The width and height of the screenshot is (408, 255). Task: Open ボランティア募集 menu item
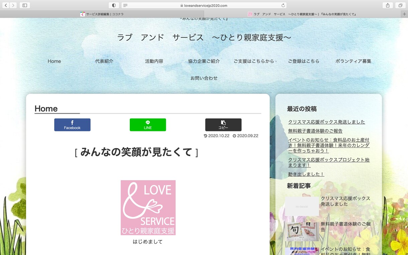[353, 61]
